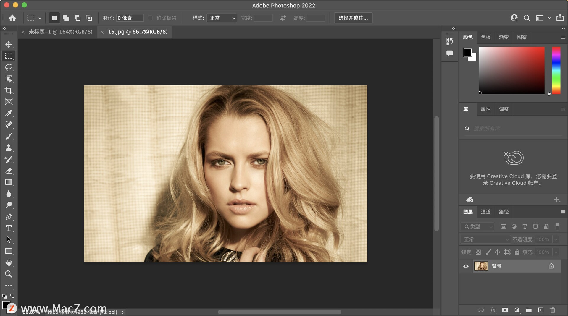Open the layer 类型 filter dropdown
This screenshot has height=316, width=568.
(477, 227)
